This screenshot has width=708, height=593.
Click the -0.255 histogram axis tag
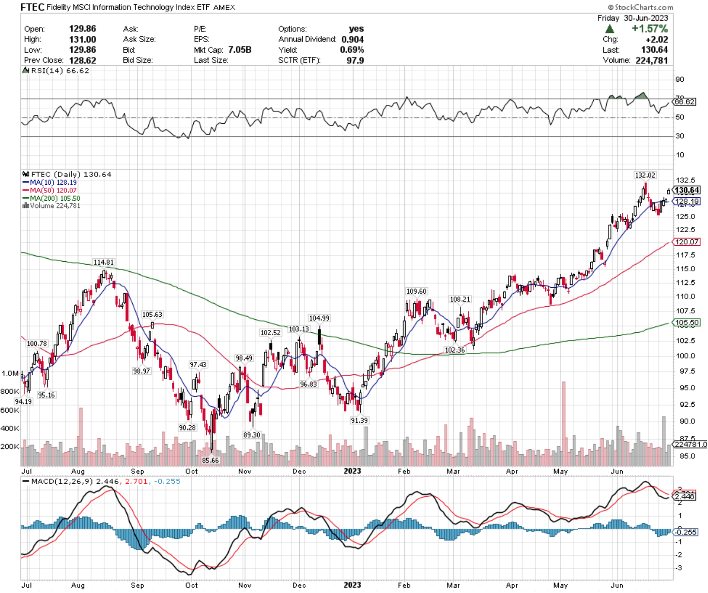(686, 532)
